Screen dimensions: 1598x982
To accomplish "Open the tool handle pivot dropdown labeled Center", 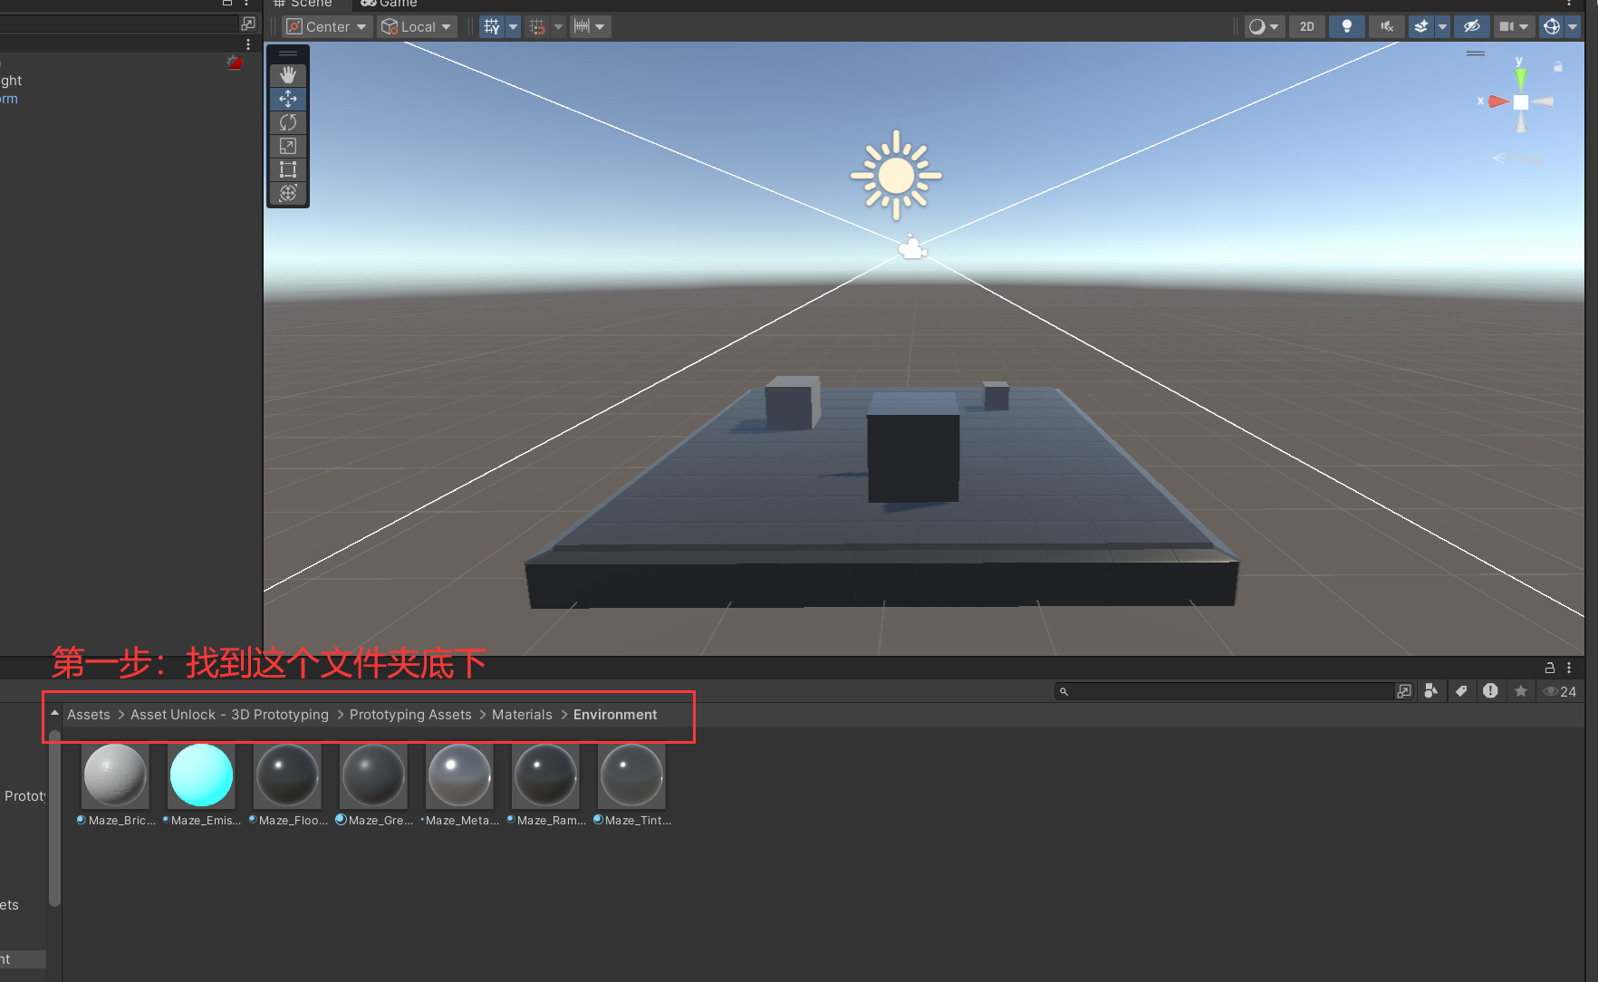I will [326, 26].
